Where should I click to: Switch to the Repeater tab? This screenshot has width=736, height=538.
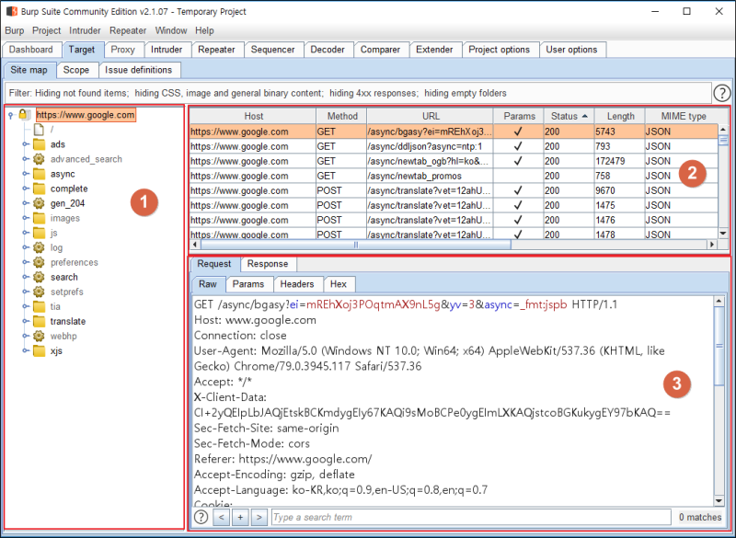[x=216, y=50]
